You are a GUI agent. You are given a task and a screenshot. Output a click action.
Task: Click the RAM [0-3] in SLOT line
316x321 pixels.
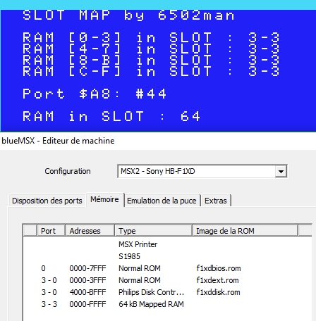151,38
